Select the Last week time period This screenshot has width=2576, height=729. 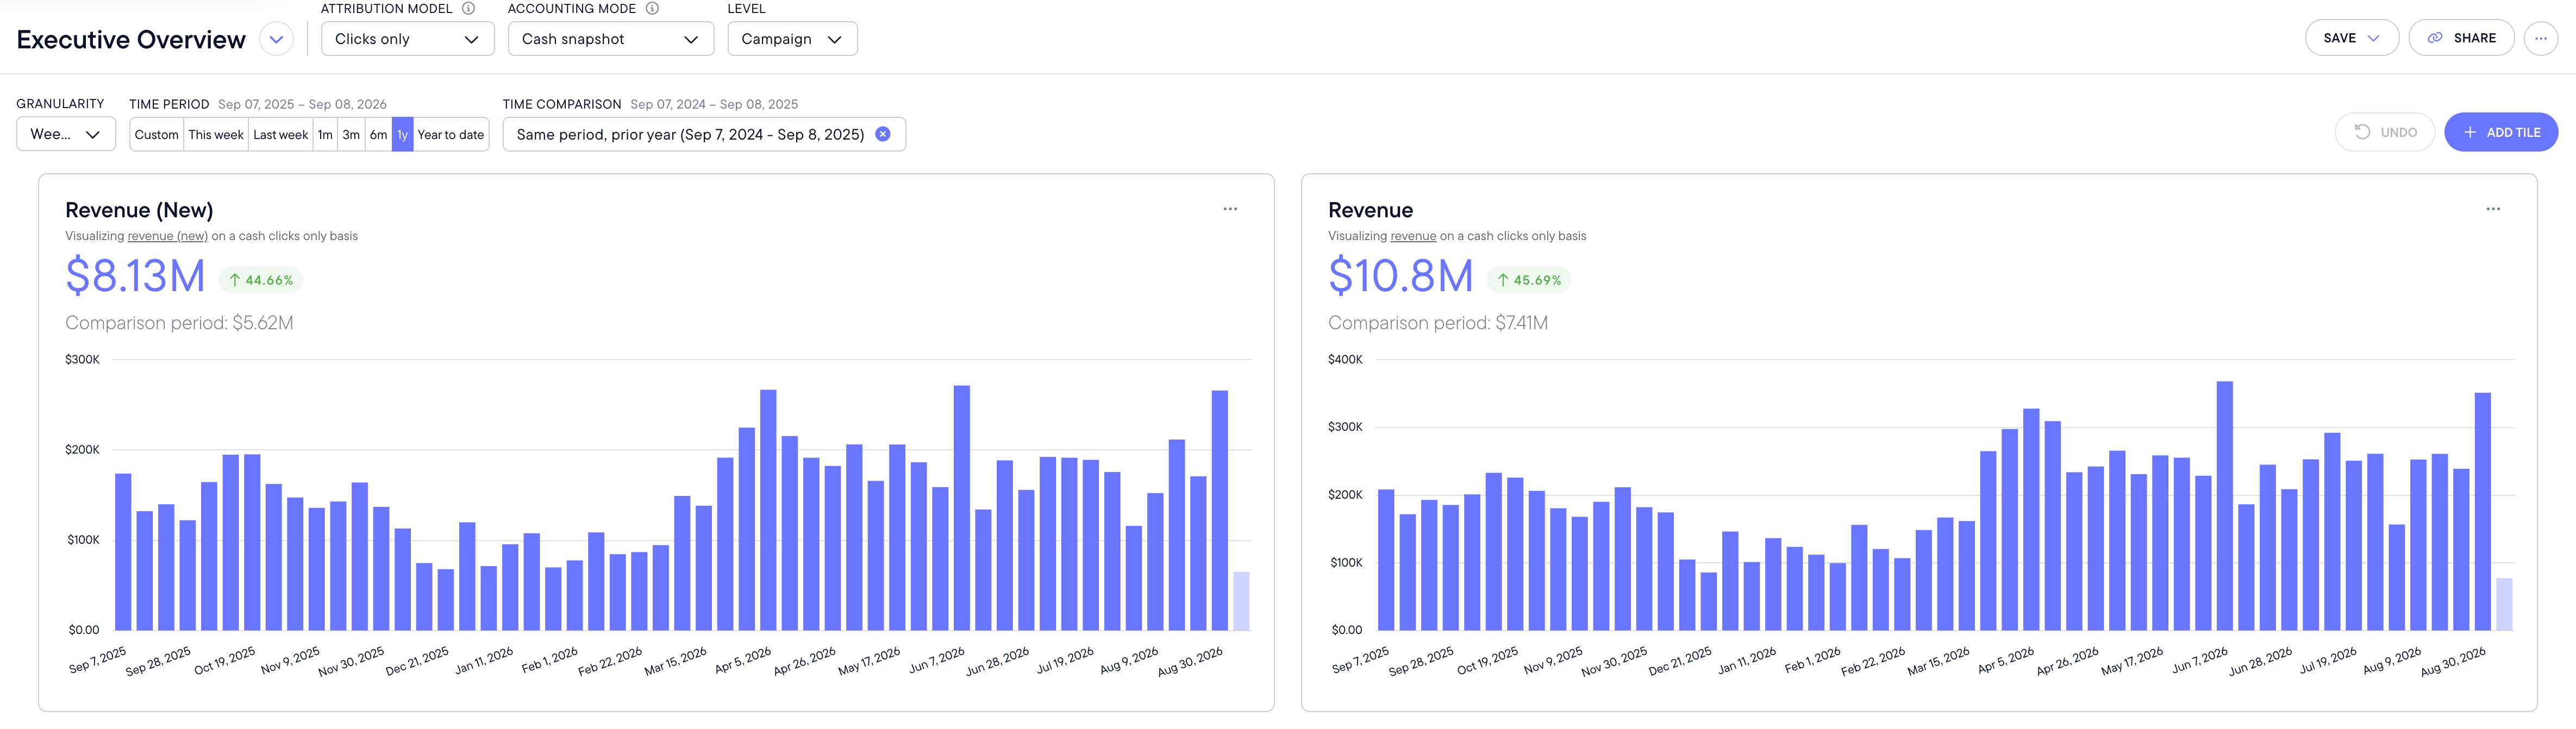[280, 134]
